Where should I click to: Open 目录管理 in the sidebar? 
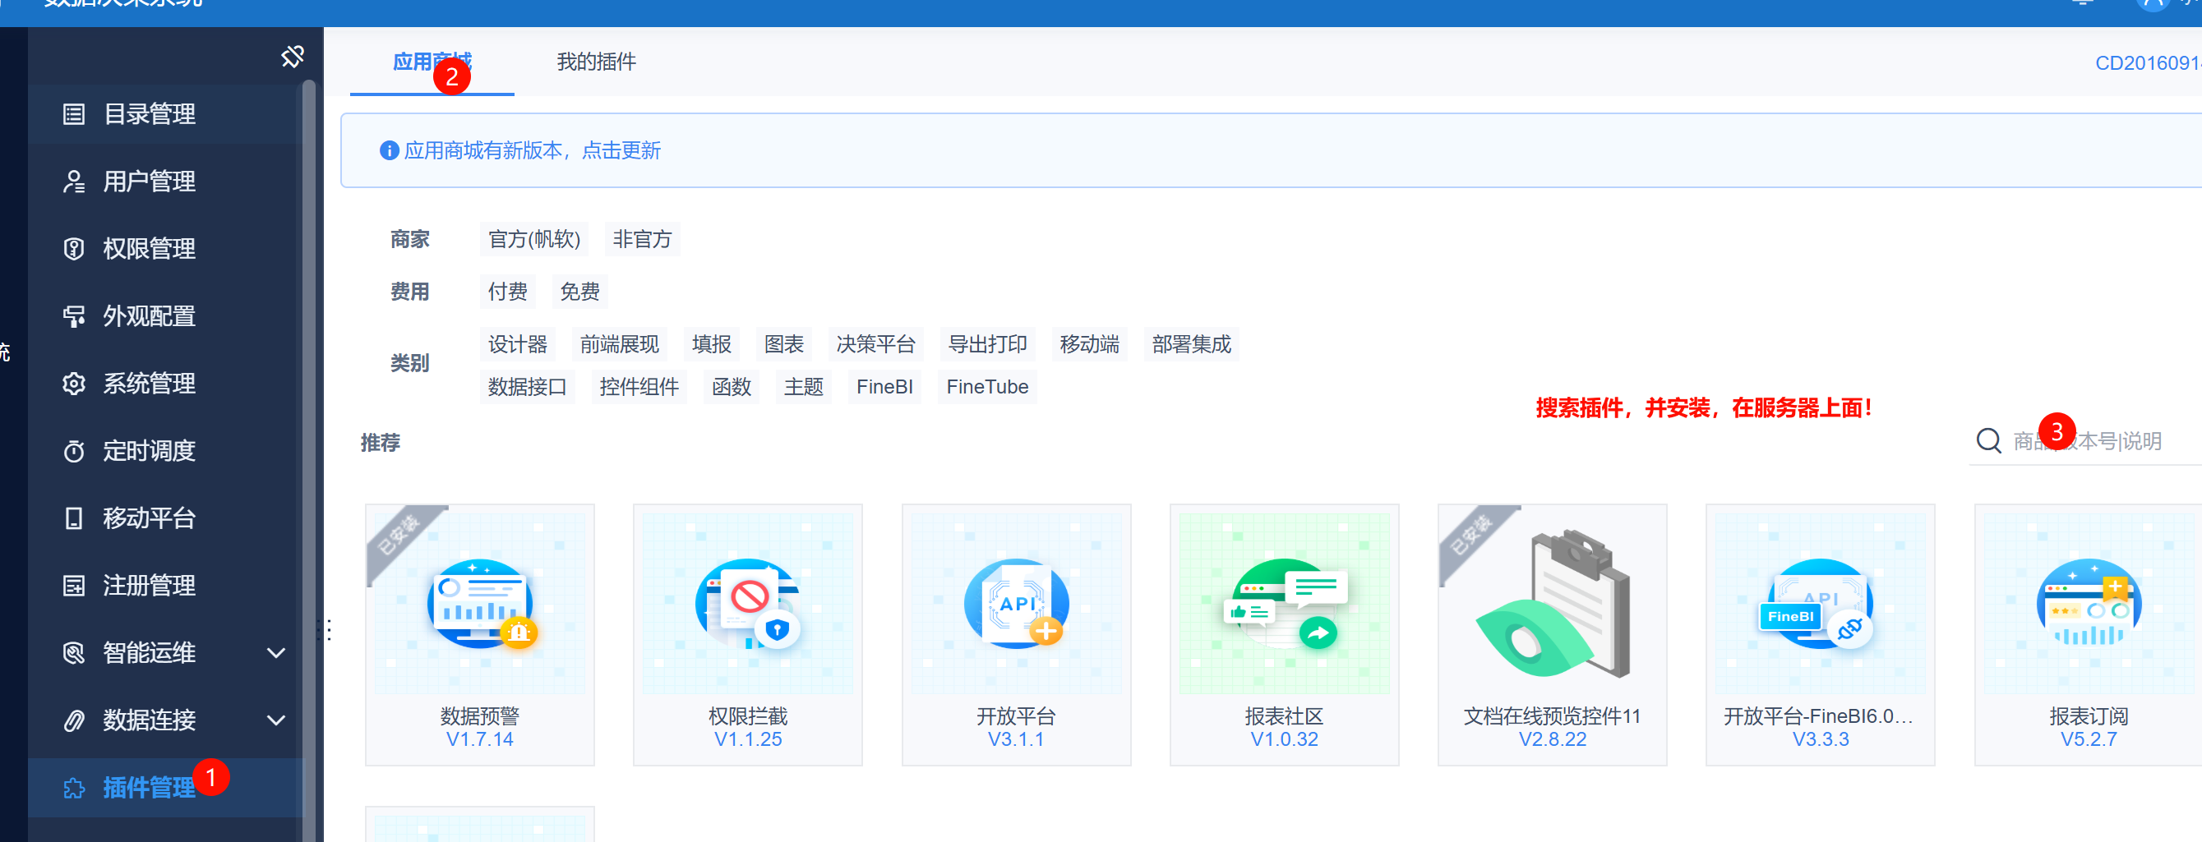click(x=150, y=114)
